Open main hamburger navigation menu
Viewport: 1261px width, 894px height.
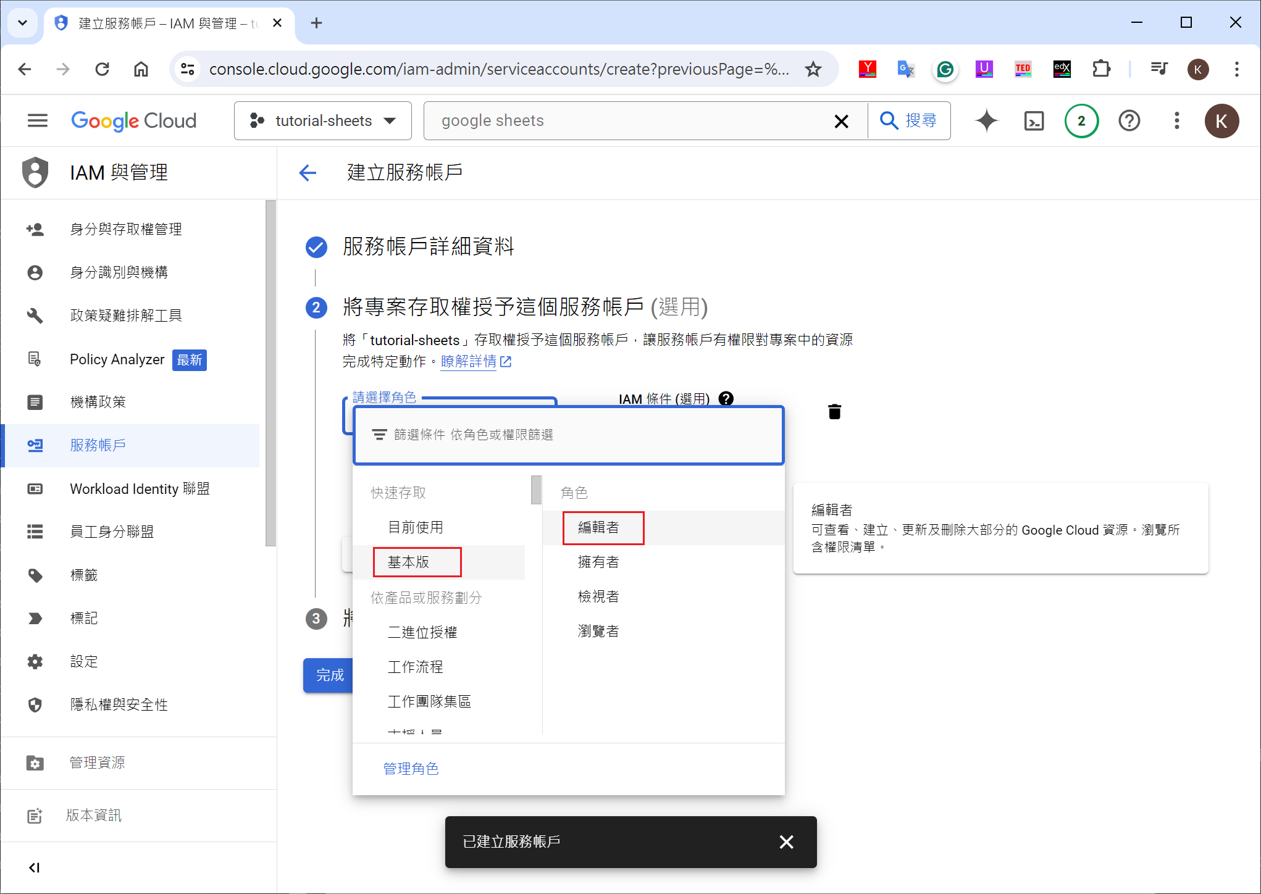pos(38,120)
